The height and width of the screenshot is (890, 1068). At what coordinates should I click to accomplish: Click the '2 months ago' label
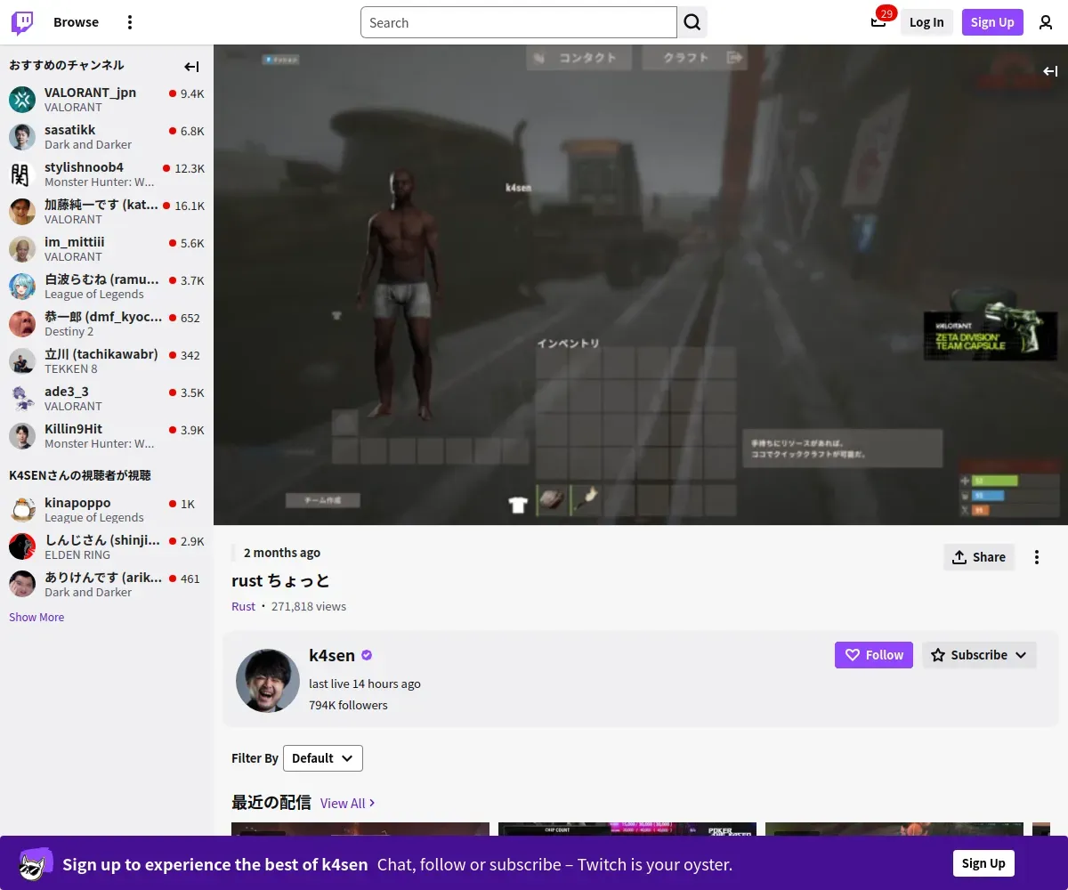(282, 553)
